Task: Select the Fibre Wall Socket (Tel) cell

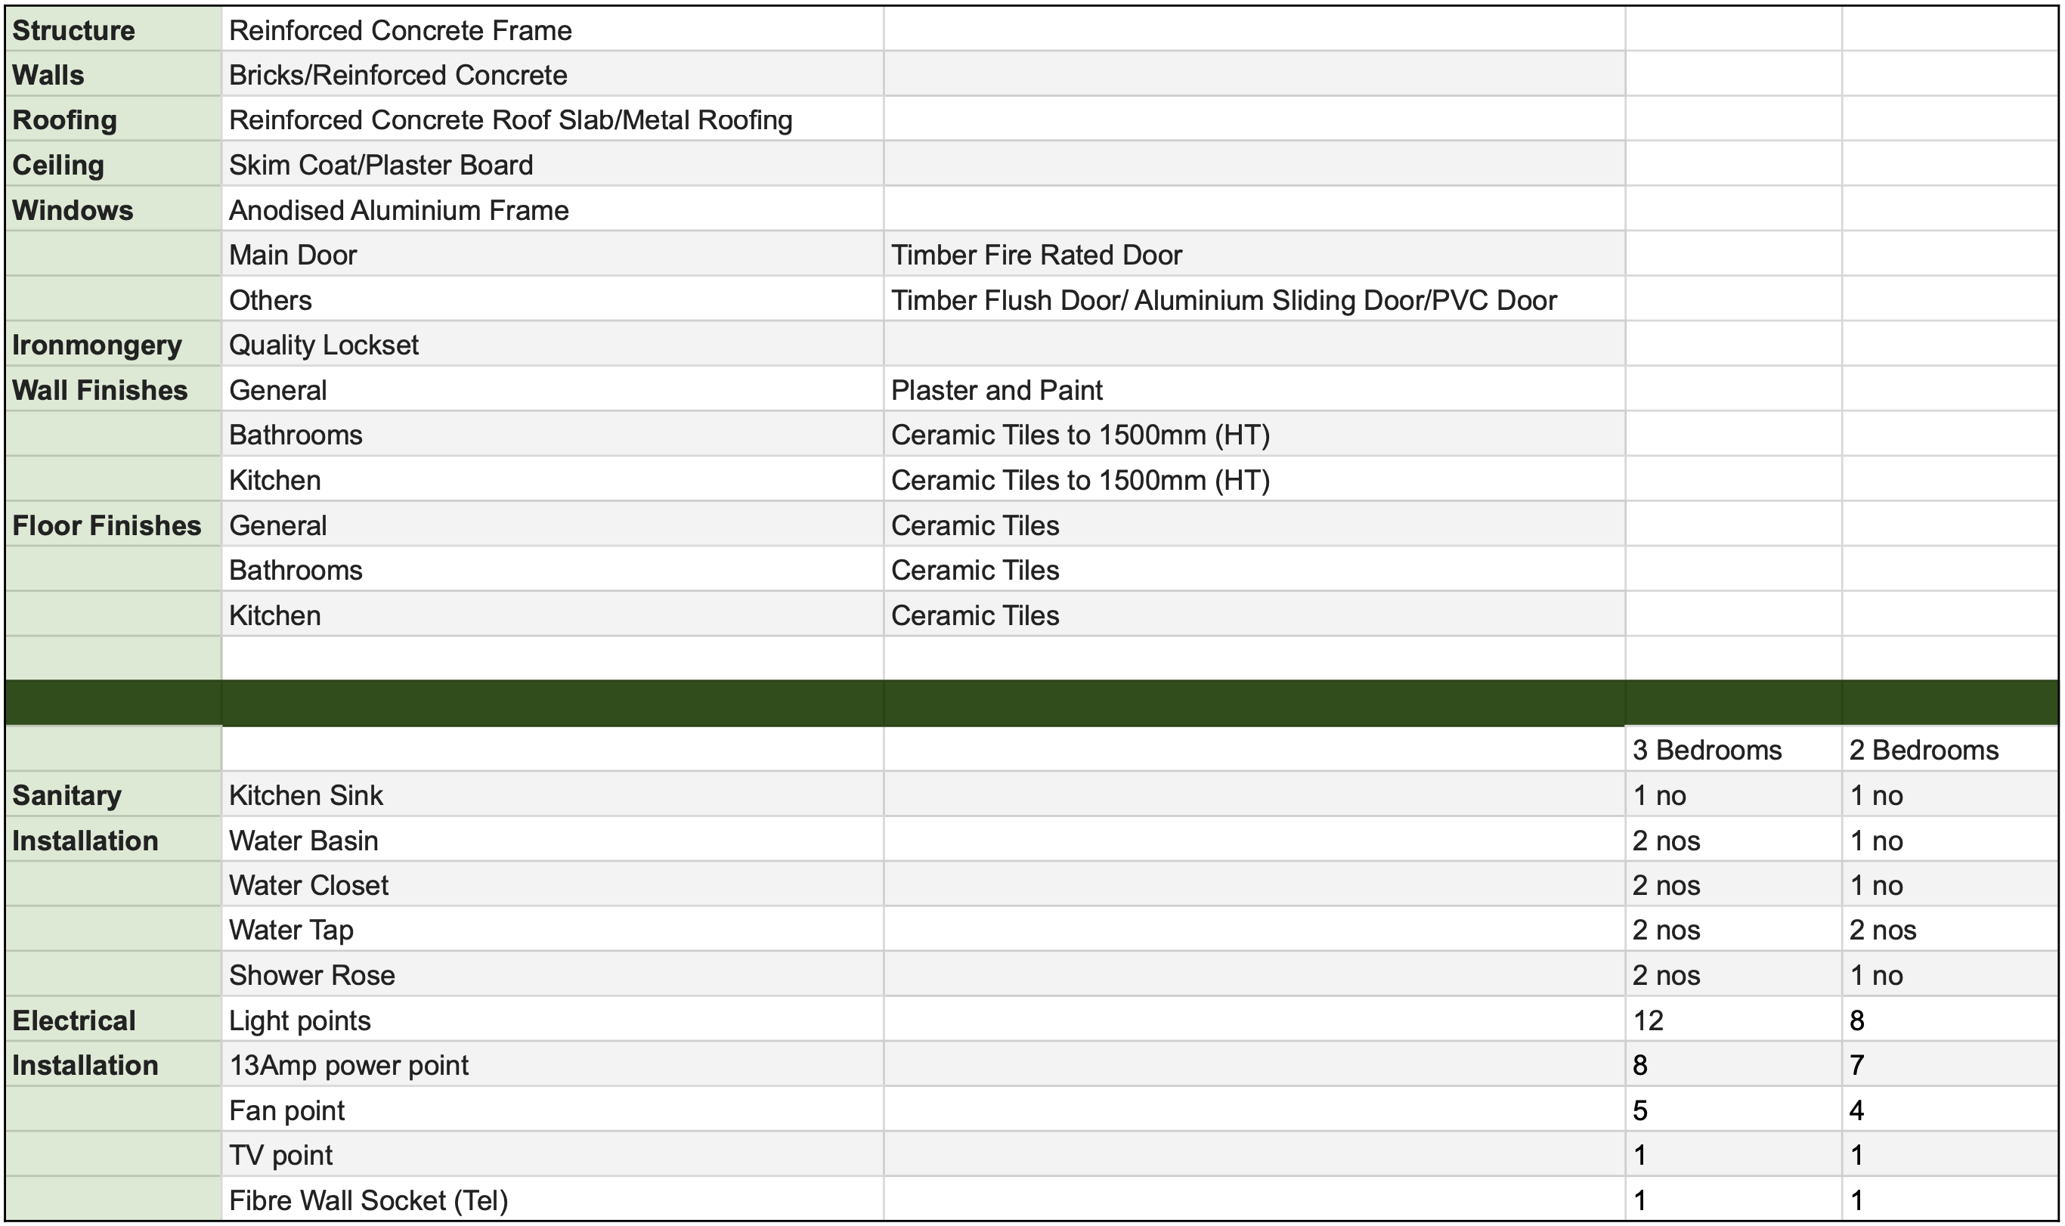Action: pyautogui.click(x=367, y=1200)
